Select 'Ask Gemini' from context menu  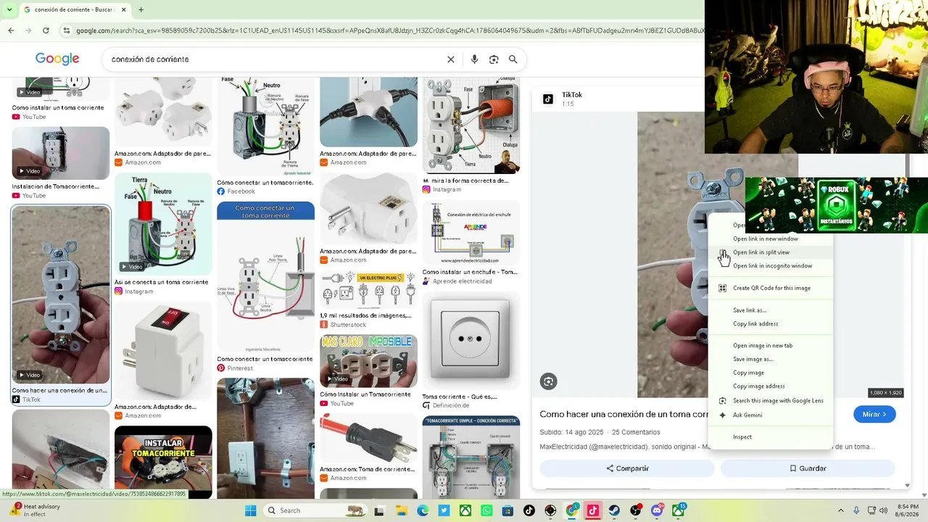tap(747, 415)
